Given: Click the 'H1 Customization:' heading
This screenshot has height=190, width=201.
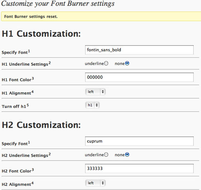Looking at the screenshot, I should click(x=41, y=34).
